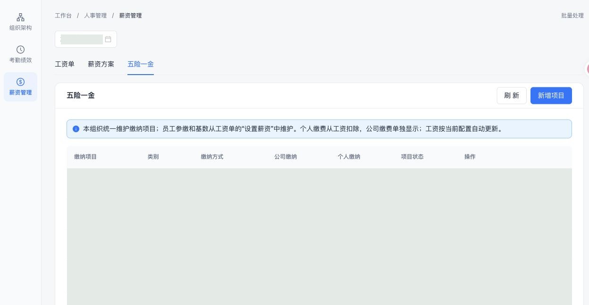Click the 缴纳项目 column header
This screenshot has height=305, width=589.
click(x=85, y=157)
